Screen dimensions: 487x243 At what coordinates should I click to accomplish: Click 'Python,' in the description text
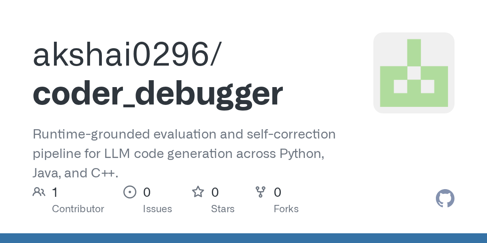pos(301,154)
